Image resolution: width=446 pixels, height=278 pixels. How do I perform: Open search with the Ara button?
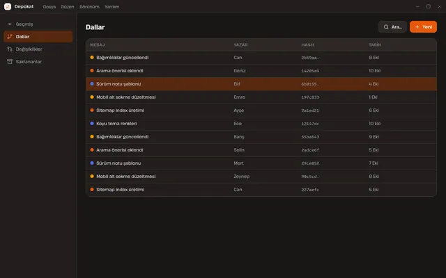pyautogui.click(x=392, y=27)
